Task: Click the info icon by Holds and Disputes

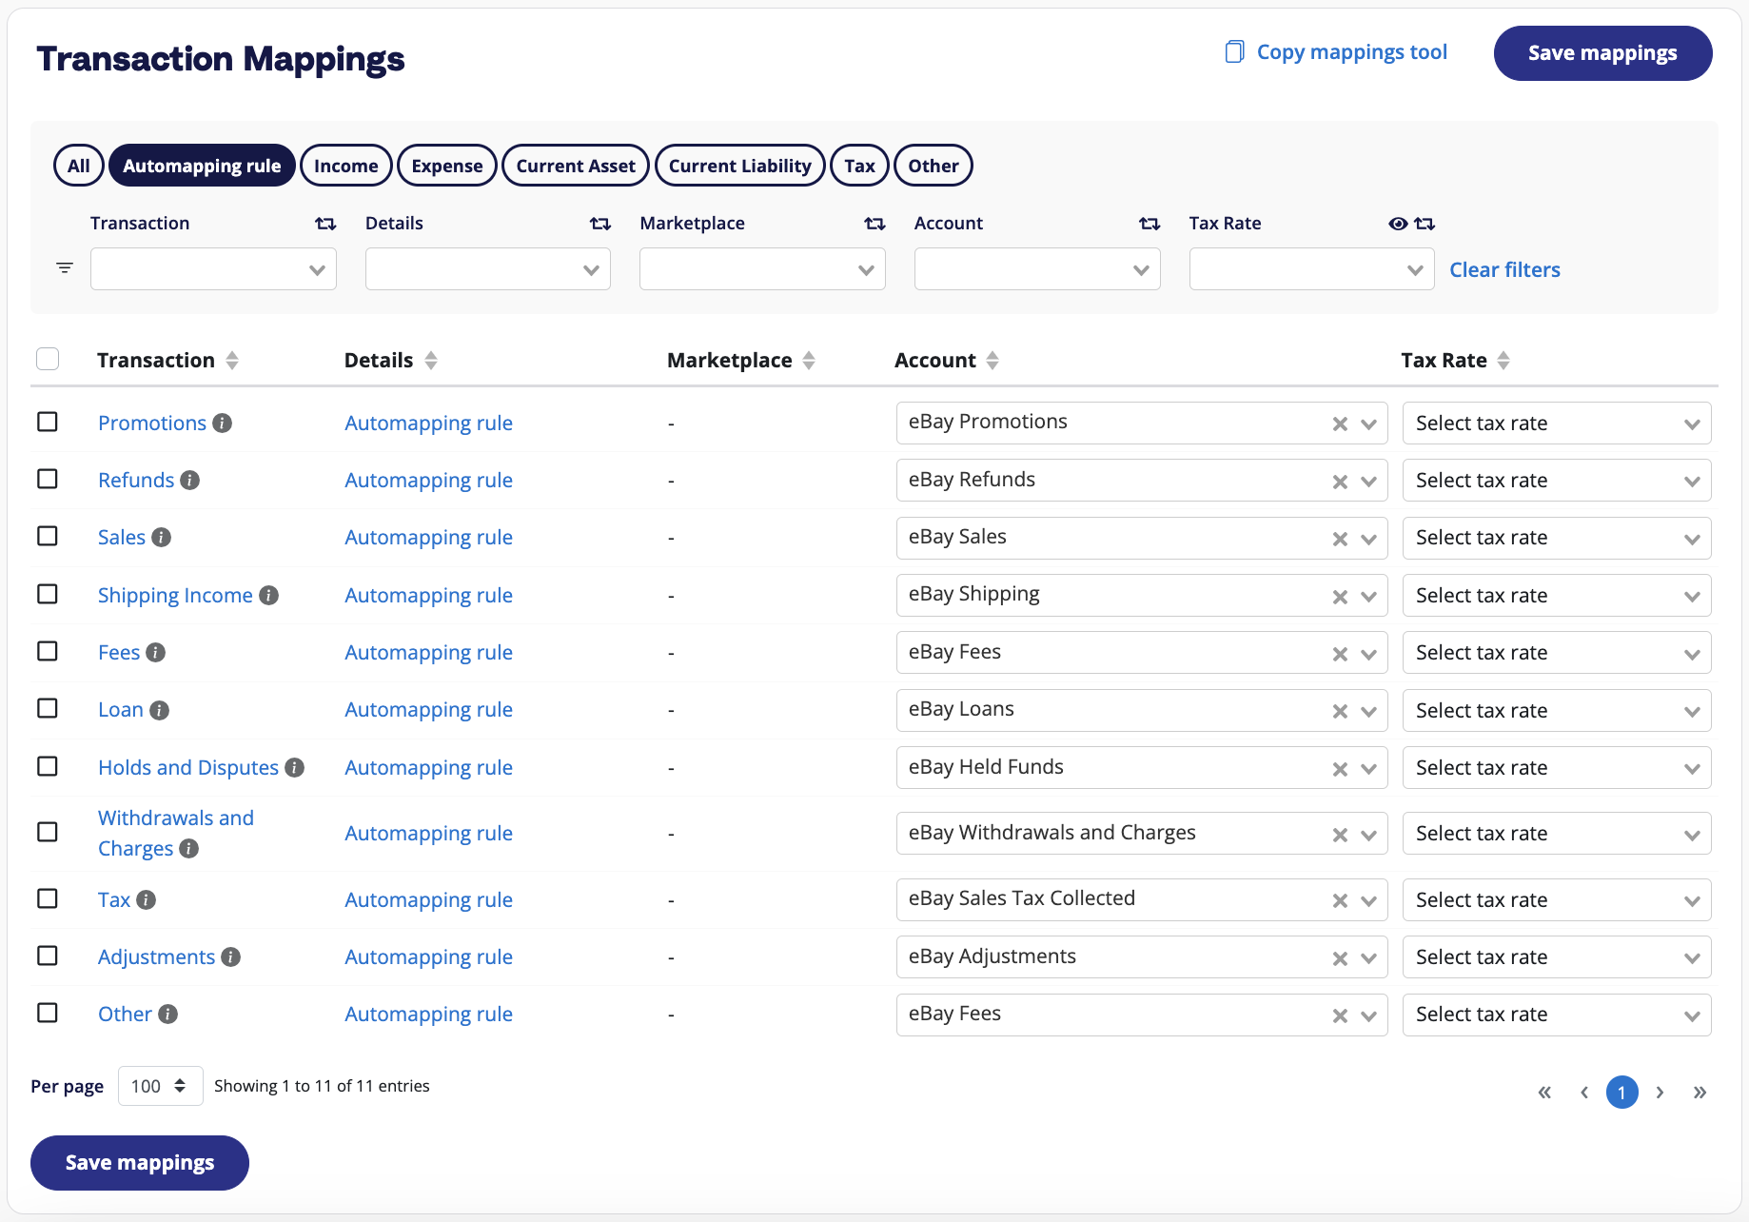Action: [x=294, y=767]
